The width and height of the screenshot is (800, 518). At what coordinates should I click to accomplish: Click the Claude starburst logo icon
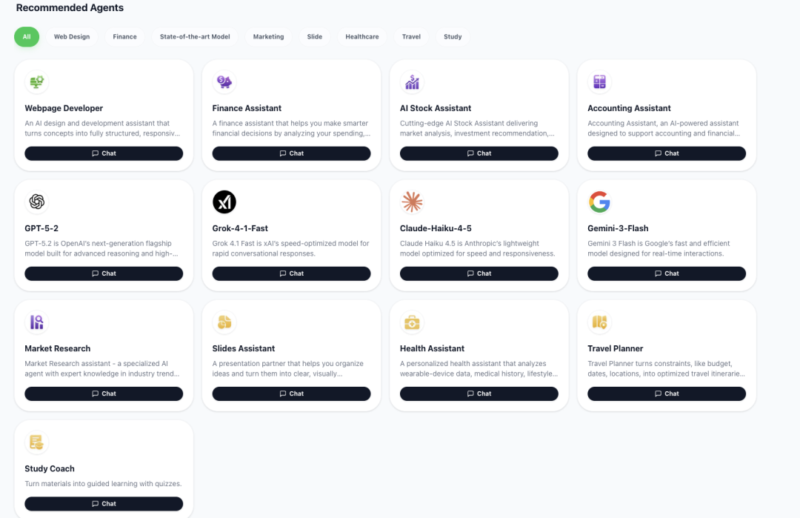412,202
